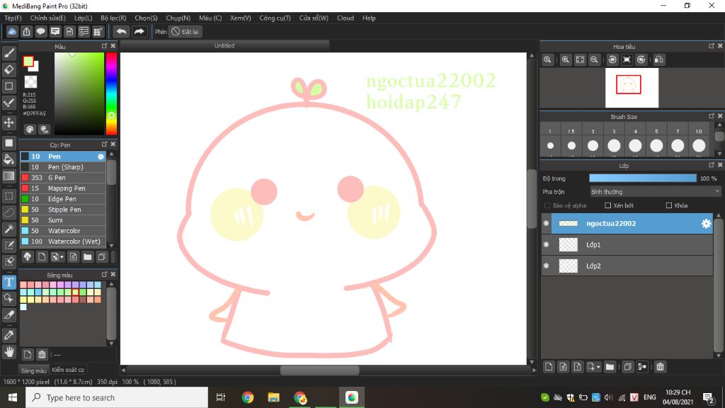This screenshot has height=408, width=725.
Task: Click the Đặt lại reset button
Action: (x=185, y=31)
